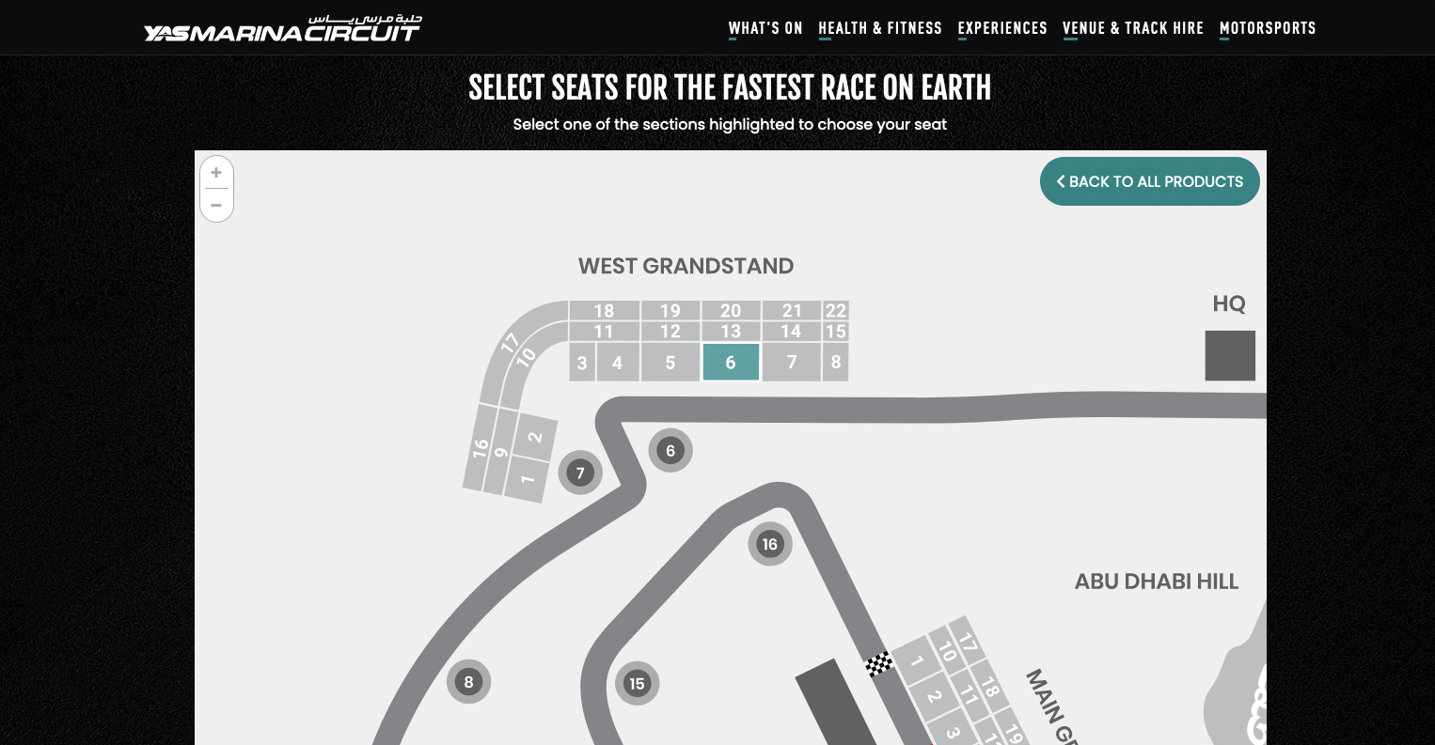Select the turn 16 marker
Image resolution: width=1435 pixels, height=745 pixels.
click(x=770, y=544)
